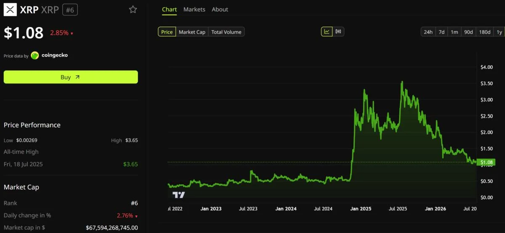505x233 pixels.
Task: Click the Jan 2023 axis label
Action: [x=210, y=208]
